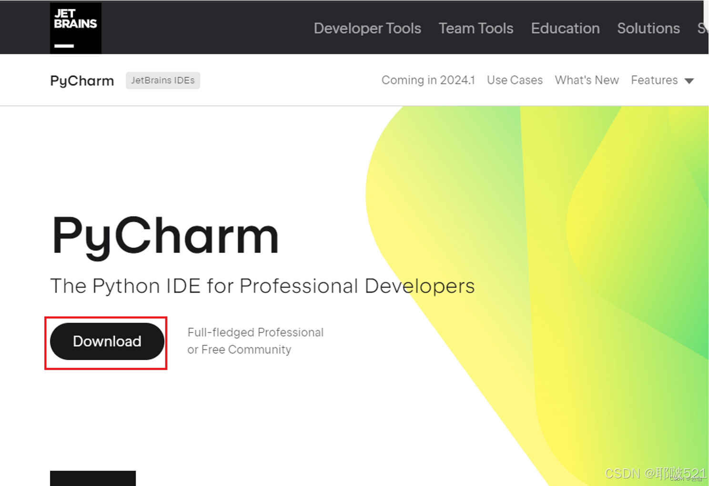Image resolution: width=709 pixels, height=486 pixels.
Task: Select the Coming in 2024.1 link
Action: pos(427,80)
